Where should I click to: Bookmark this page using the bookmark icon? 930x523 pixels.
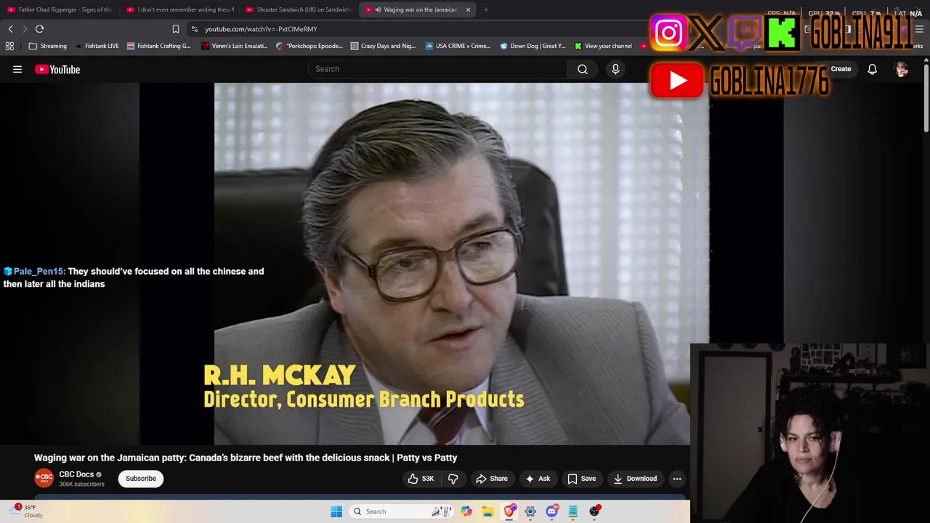[x=175, y=29]
